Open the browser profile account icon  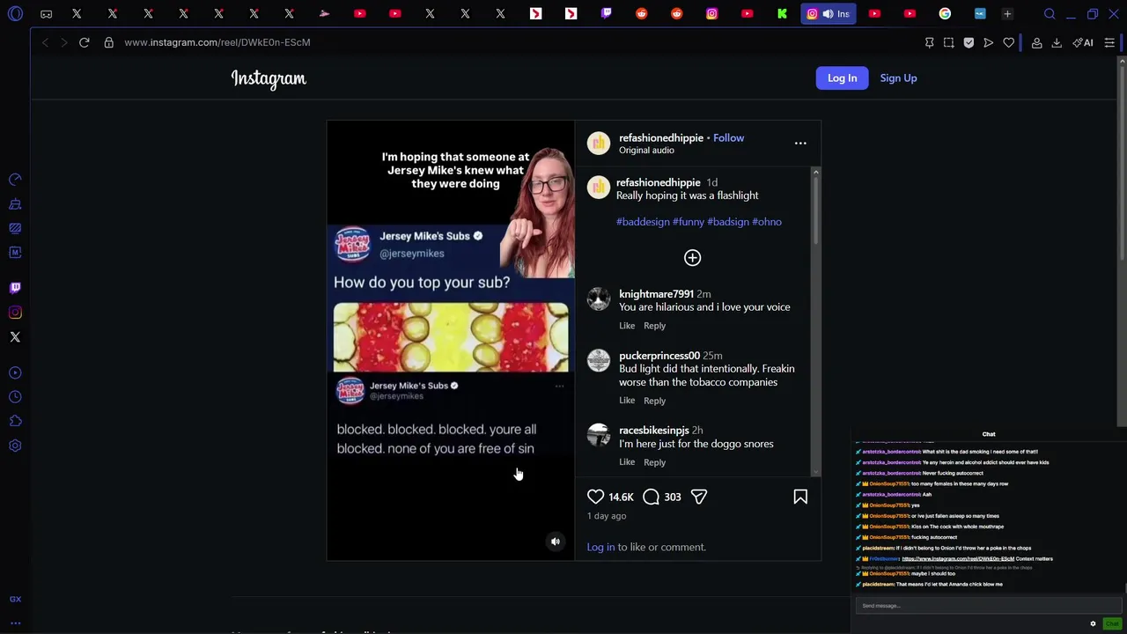tap(1037, 42)
